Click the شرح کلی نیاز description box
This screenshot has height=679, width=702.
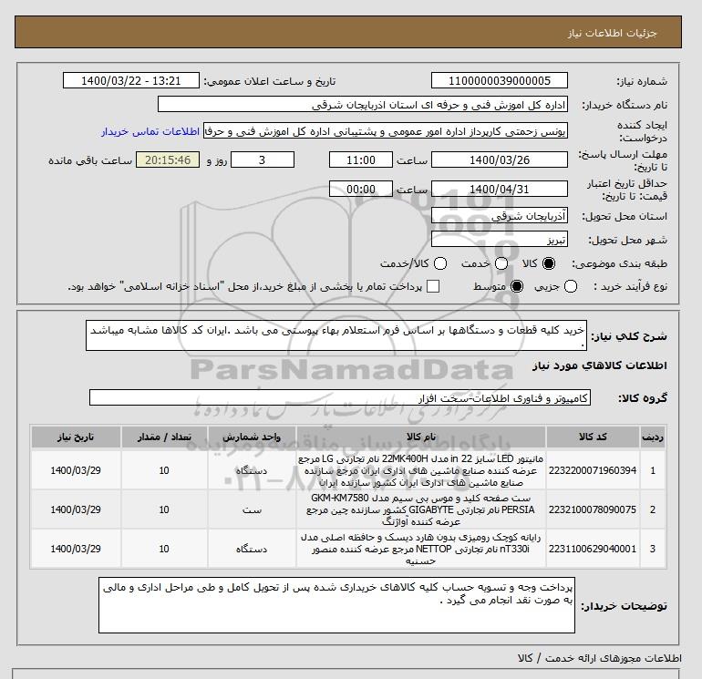(336, 335)
